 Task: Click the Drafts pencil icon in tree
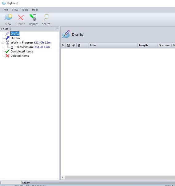coord(7,34)
